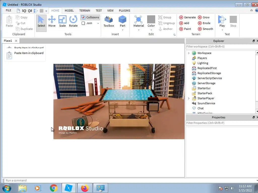258x193 pixels.
Task: Select Players in Explorer
Action: point(202,58)
